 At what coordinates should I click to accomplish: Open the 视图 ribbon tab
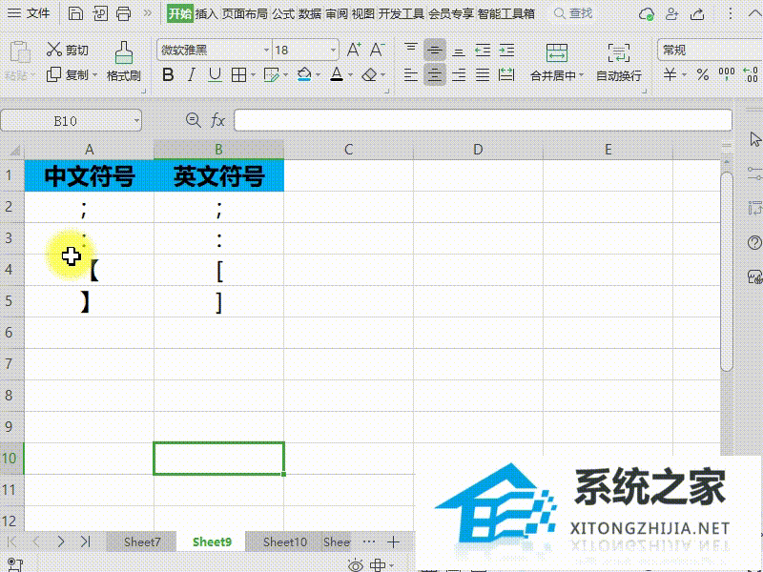[x=363, y=13]
